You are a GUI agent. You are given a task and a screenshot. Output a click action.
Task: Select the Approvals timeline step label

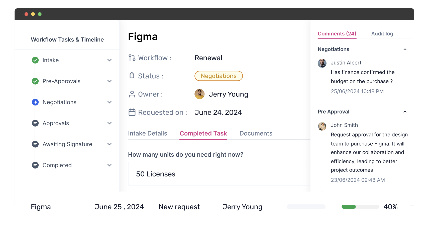pos(56,123)
